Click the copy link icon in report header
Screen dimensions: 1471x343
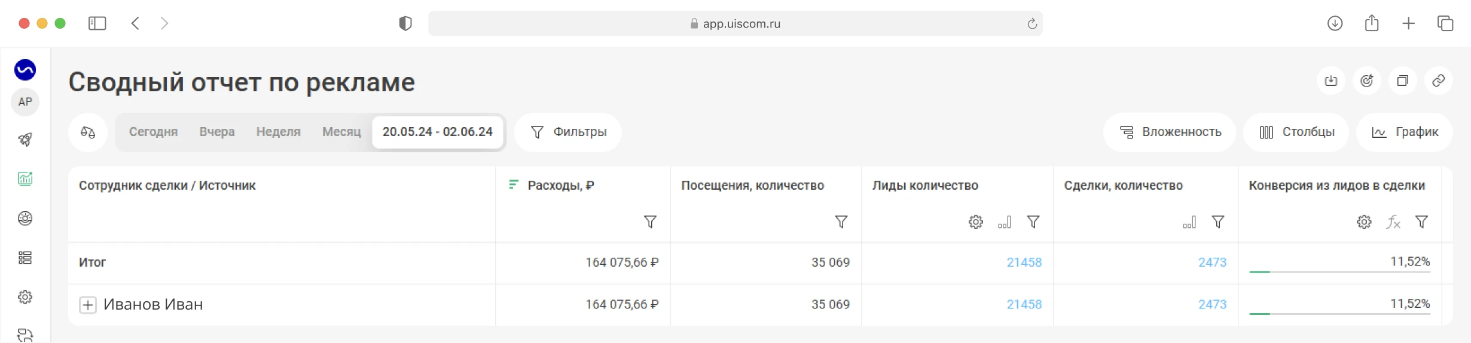(1439, 81)
